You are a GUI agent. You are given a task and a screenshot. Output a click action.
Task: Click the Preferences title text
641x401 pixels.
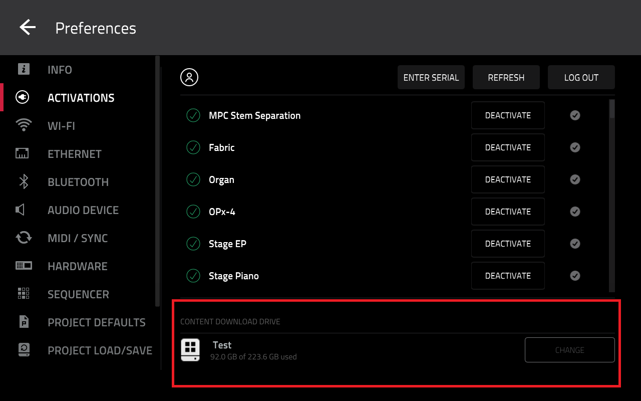[96, 28]
